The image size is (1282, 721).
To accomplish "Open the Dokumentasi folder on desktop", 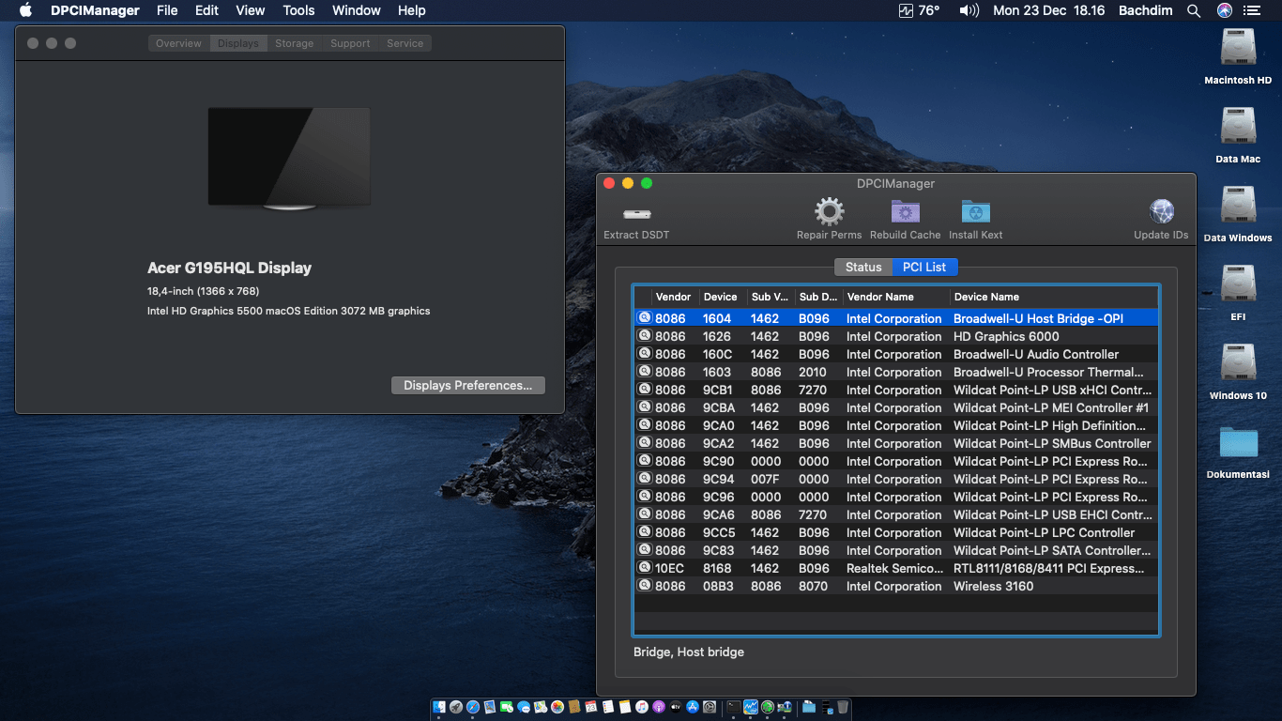I will (x=1238, y=443).
